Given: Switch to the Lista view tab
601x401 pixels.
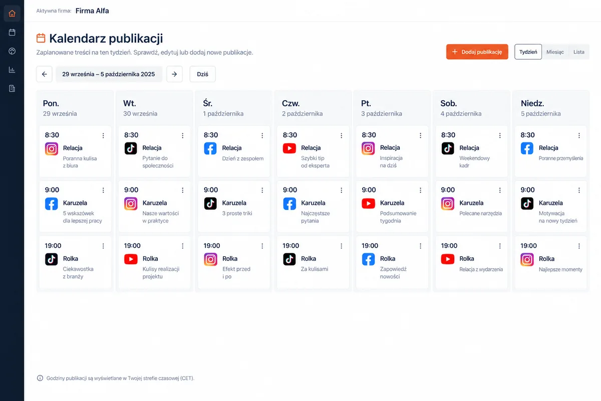Looking at the screenshot, I should coord(579,52).
